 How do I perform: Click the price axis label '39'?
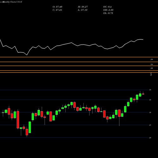[150, 90]
